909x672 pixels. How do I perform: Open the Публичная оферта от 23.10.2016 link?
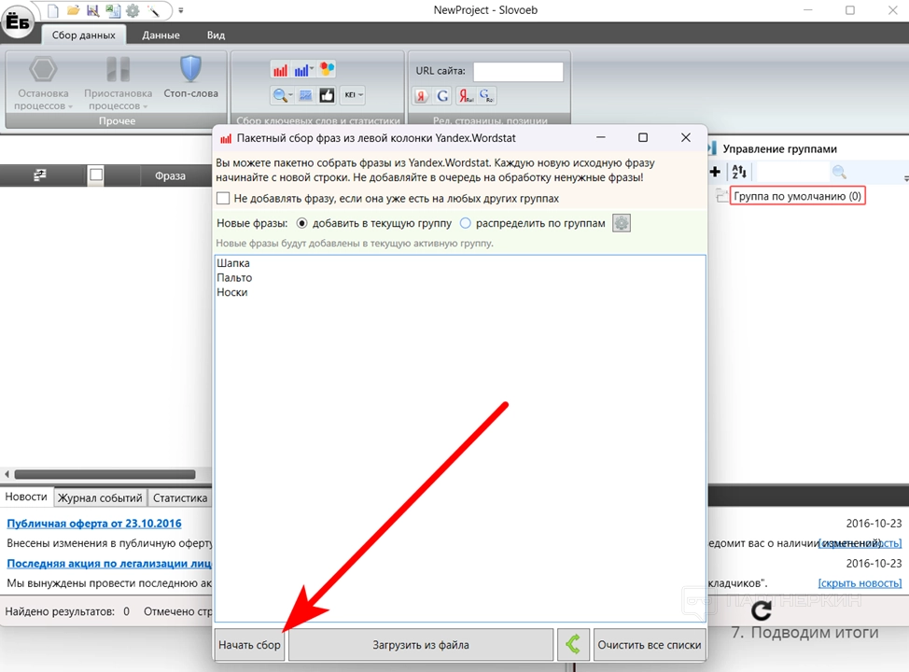pyautogui.click(x=94, y=523)
